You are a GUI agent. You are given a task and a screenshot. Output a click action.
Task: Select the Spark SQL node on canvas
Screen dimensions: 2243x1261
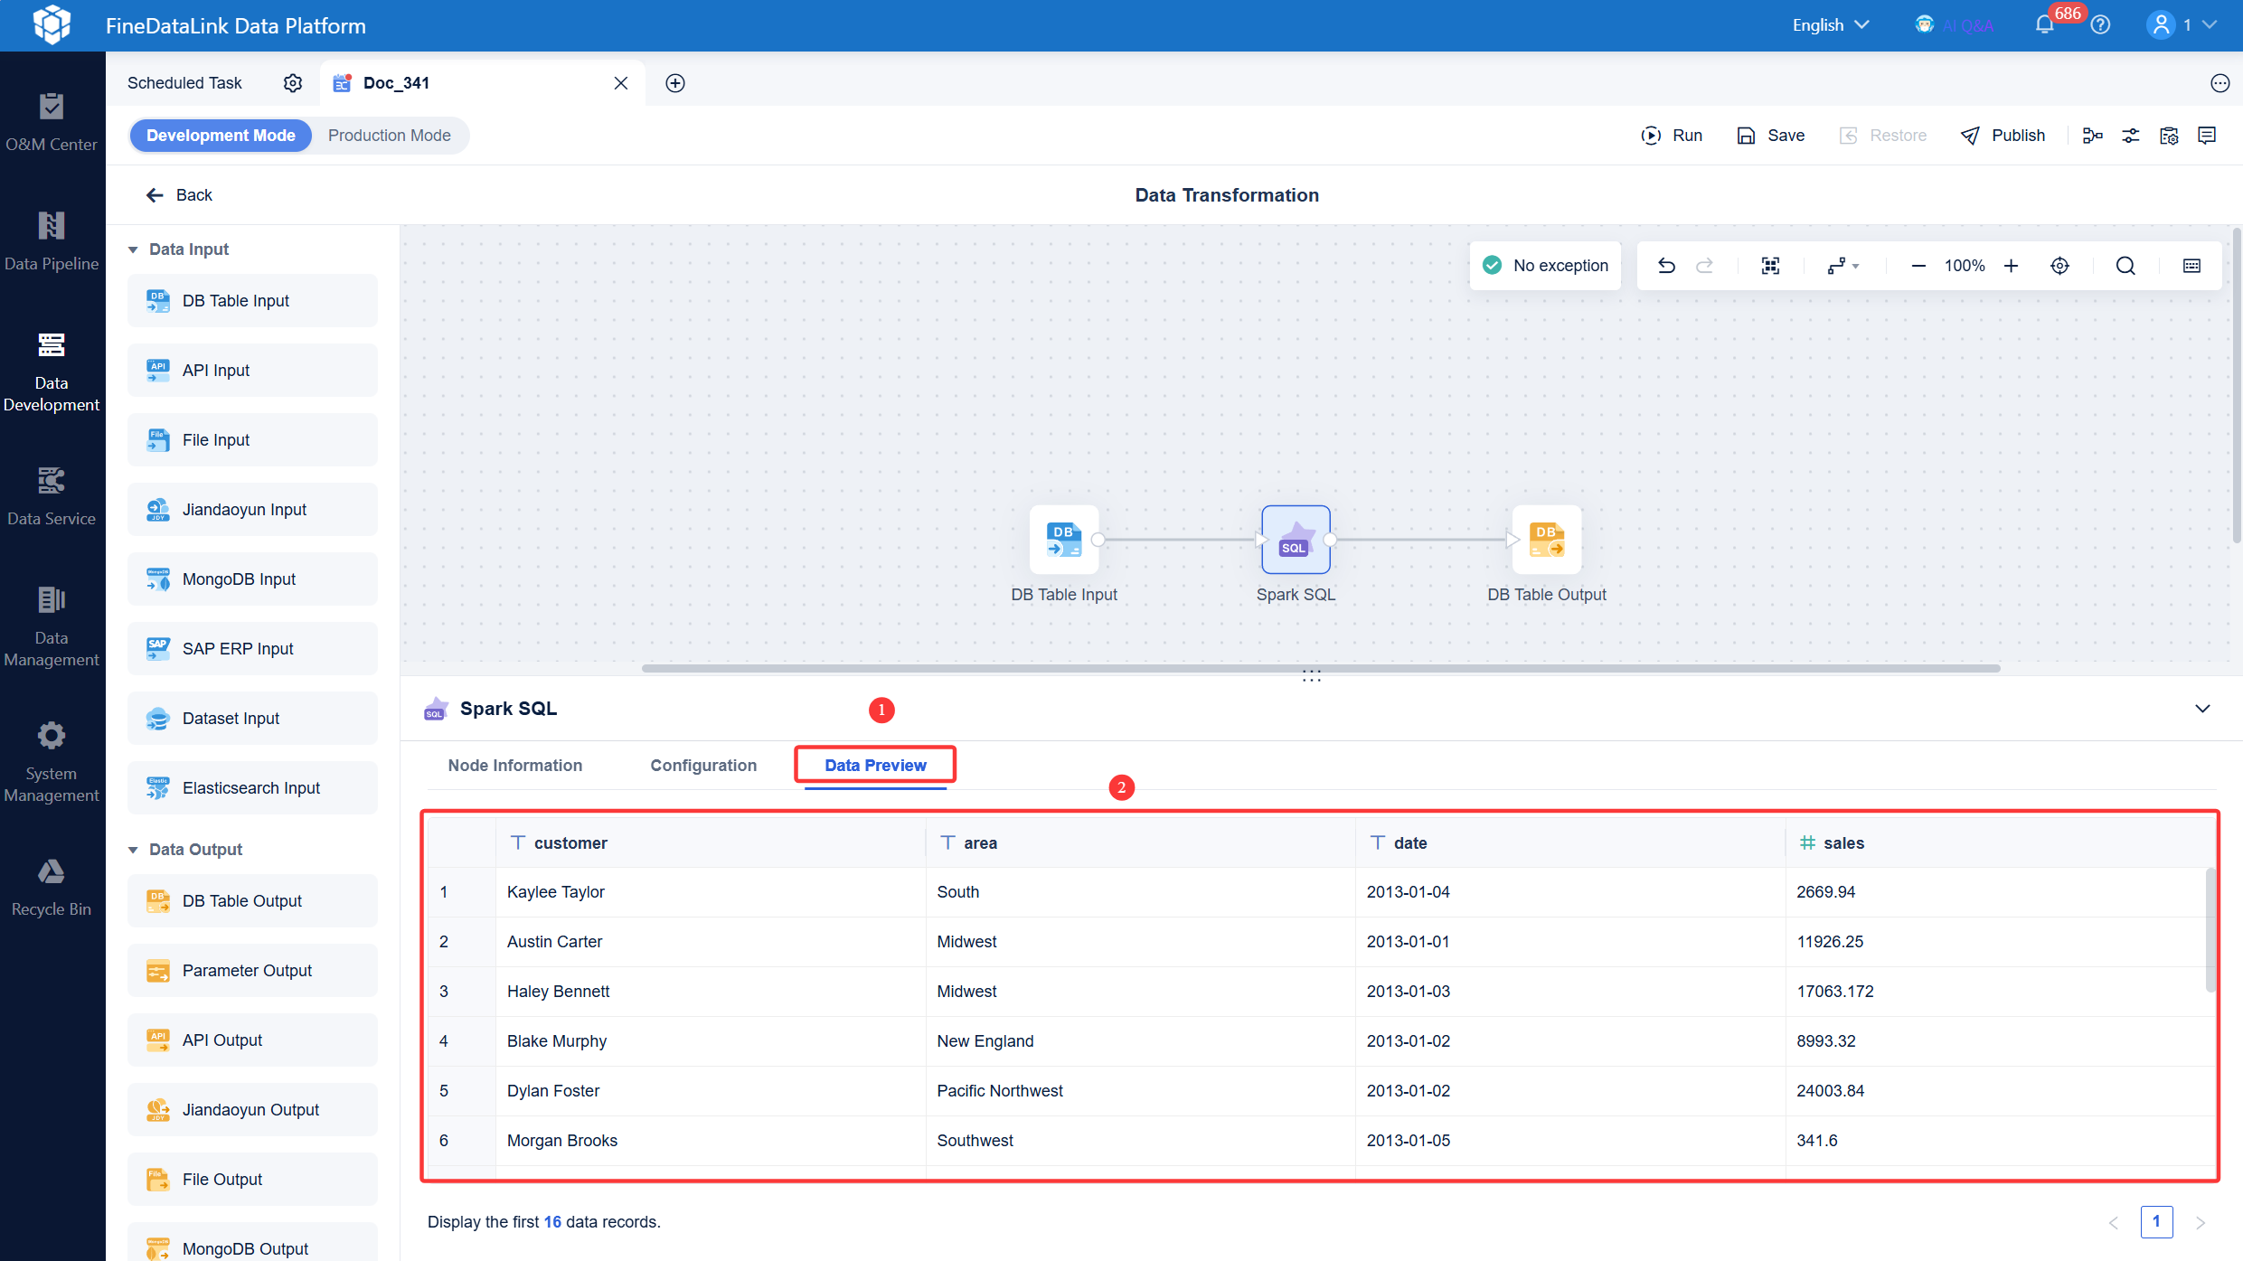1296,540
